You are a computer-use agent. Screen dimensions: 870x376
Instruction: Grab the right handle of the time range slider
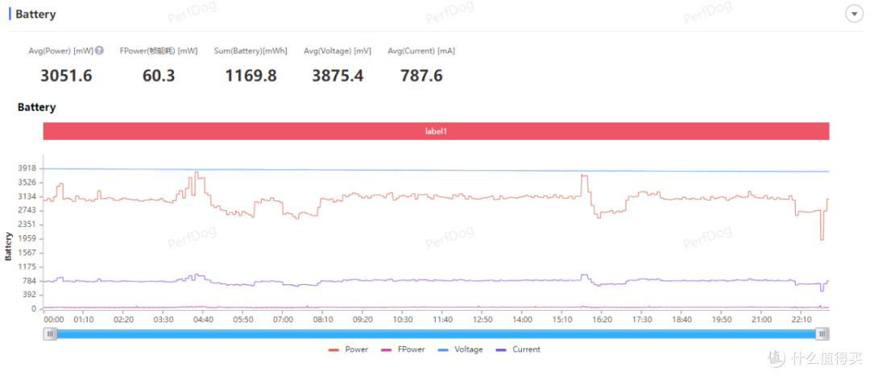(822, 333)
